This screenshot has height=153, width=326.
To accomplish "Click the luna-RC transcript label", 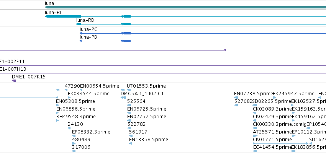I will click(x=54, y=13).
